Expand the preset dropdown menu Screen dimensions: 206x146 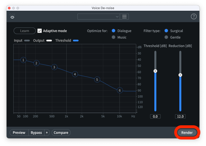(99, 17)
